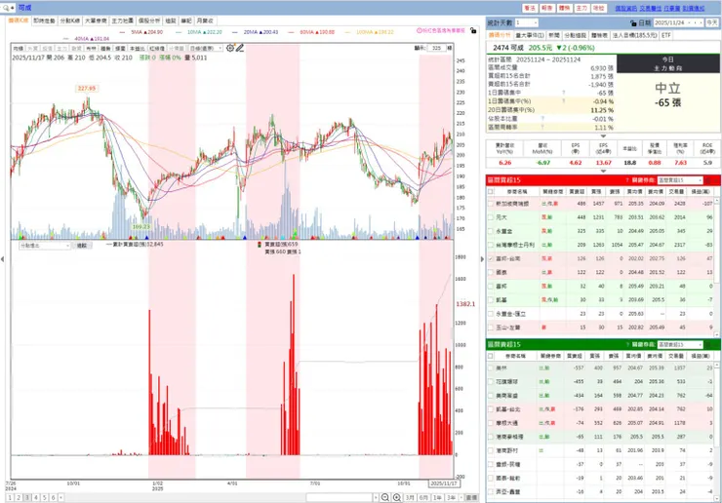Open the 交易屬性 link
This screenshot has width=722, height=503.
tap(650, 8)
